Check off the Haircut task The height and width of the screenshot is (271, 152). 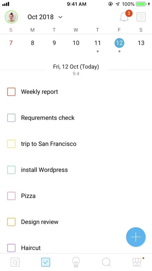[11, 248]
